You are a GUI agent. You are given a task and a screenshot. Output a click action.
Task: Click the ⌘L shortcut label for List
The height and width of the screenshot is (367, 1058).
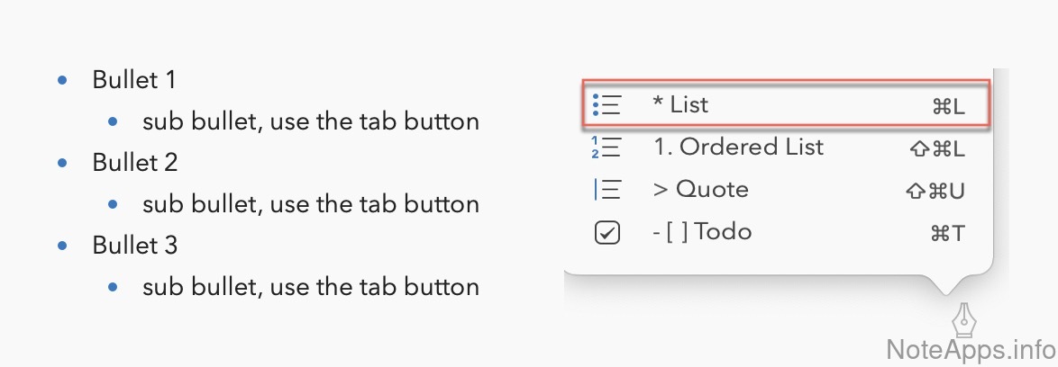pyautogui.click(x=948, y=106)
